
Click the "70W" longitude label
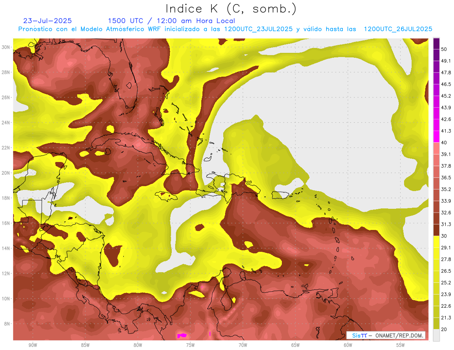click(x=243, y=345)
